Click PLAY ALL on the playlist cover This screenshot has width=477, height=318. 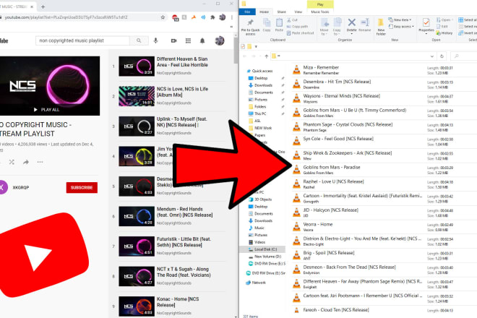pyautogui.click(x=46, y=110)
